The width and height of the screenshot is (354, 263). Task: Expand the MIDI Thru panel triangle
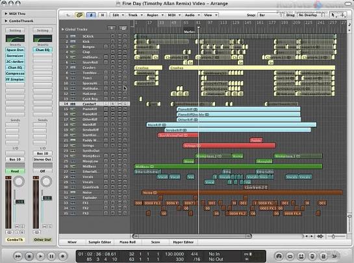pyautogui.click(x=6, y=14)
